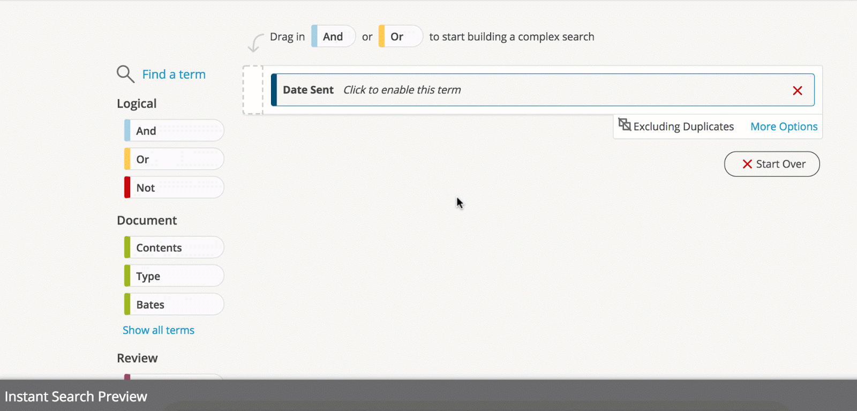Viewport: 857px width, 411px height.
Task: Show all terms in Document section
Action: [159, 330]
